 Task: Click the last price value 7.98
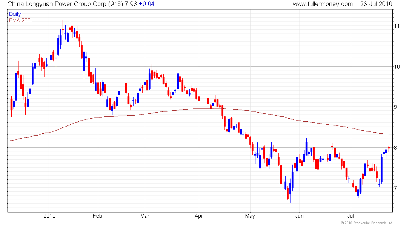(x=131, y=4)
